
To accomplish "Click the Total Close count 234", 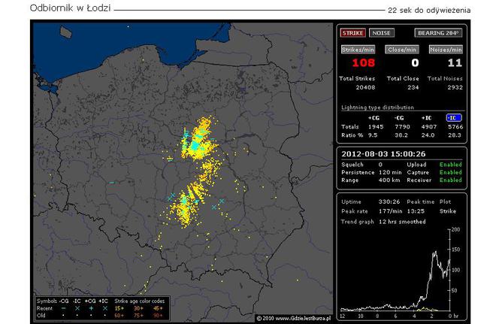I will [413, 87].
